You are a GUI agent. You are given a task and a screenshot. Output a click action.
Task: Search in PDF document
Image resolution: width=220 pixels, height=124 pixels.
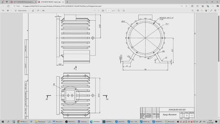192,11
